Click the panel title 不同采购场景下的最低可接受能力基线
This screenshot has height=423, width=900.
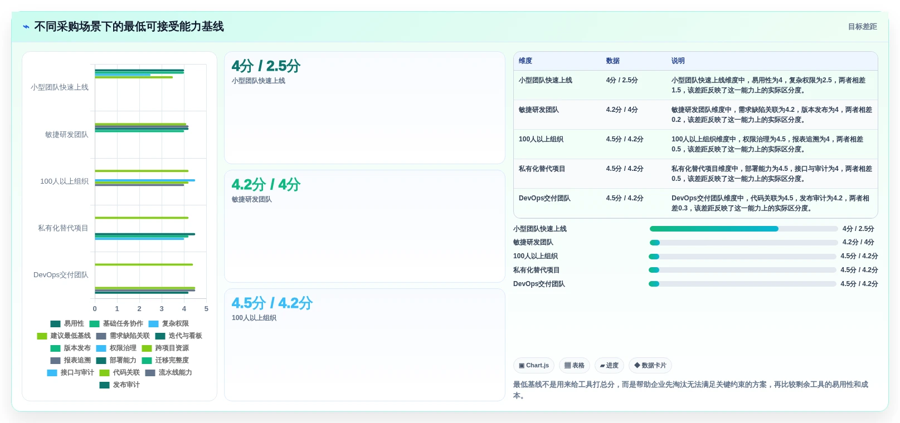129,27
